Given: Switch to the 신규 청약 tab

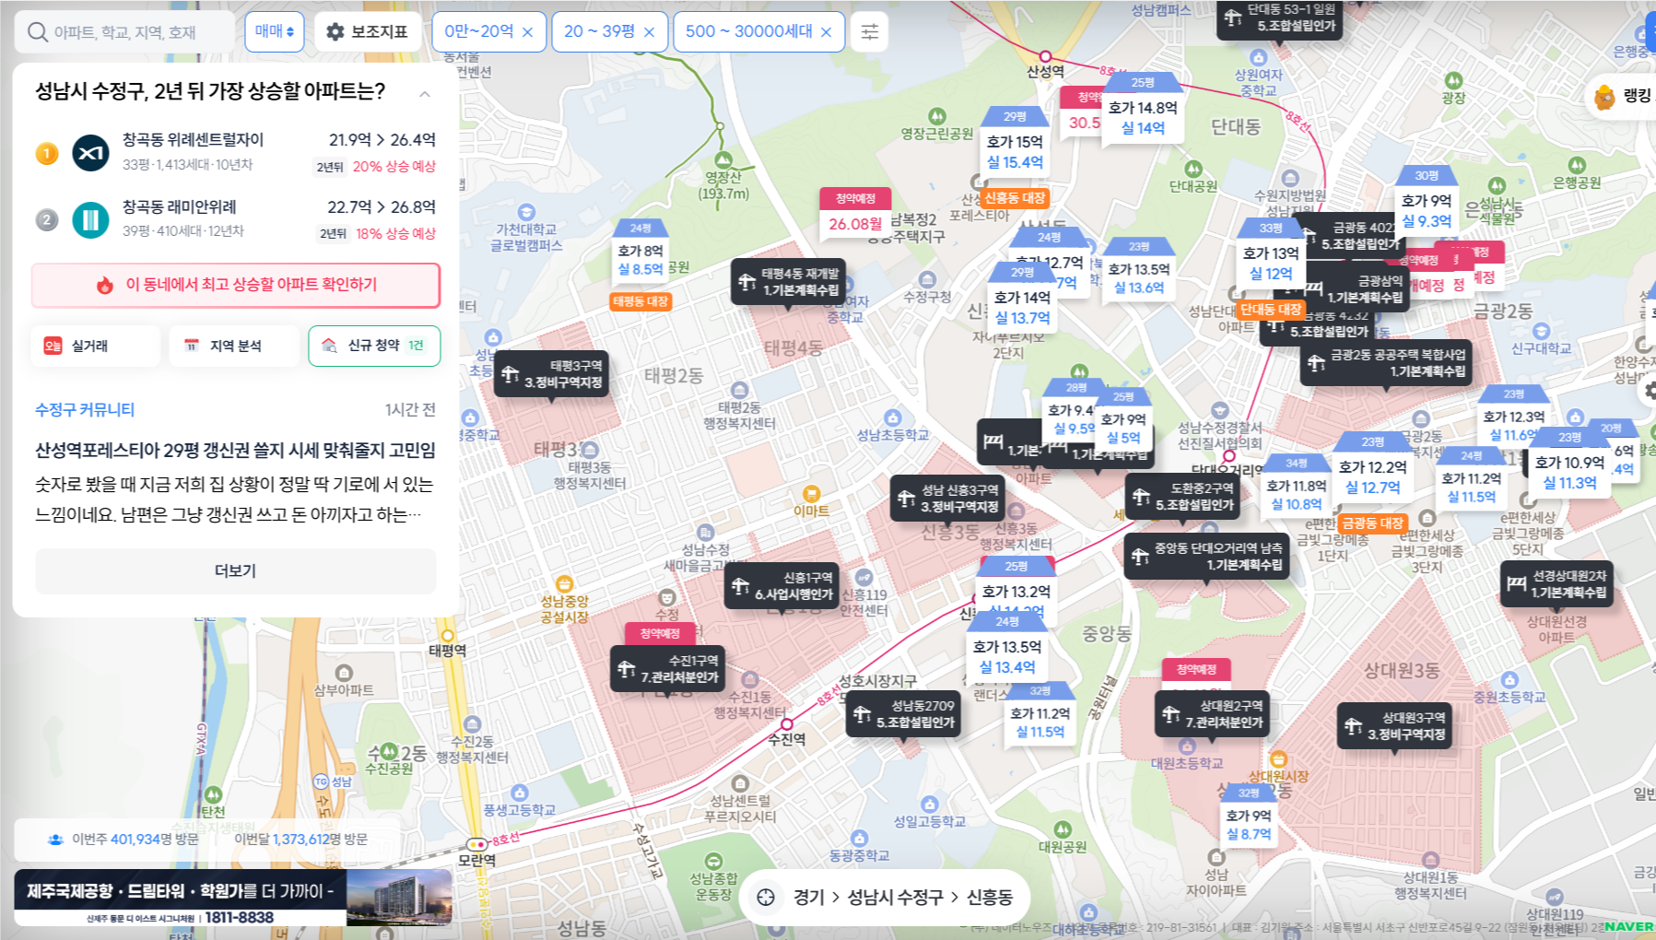Looking at the screenshot, I should pos(374,346).
